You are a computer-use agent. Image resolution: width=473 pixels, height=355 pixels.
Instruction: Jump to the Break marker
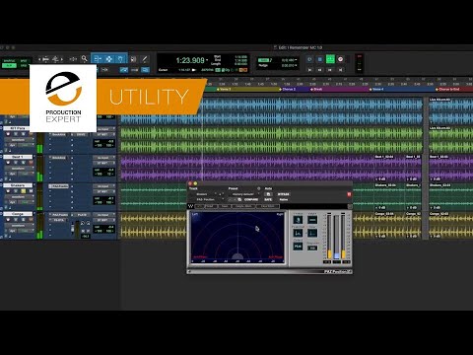[x=317, y=89]
